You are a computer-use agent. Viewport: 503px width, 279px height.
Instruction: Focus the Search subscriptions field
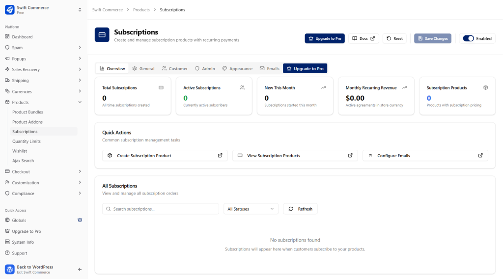[161, 209]
